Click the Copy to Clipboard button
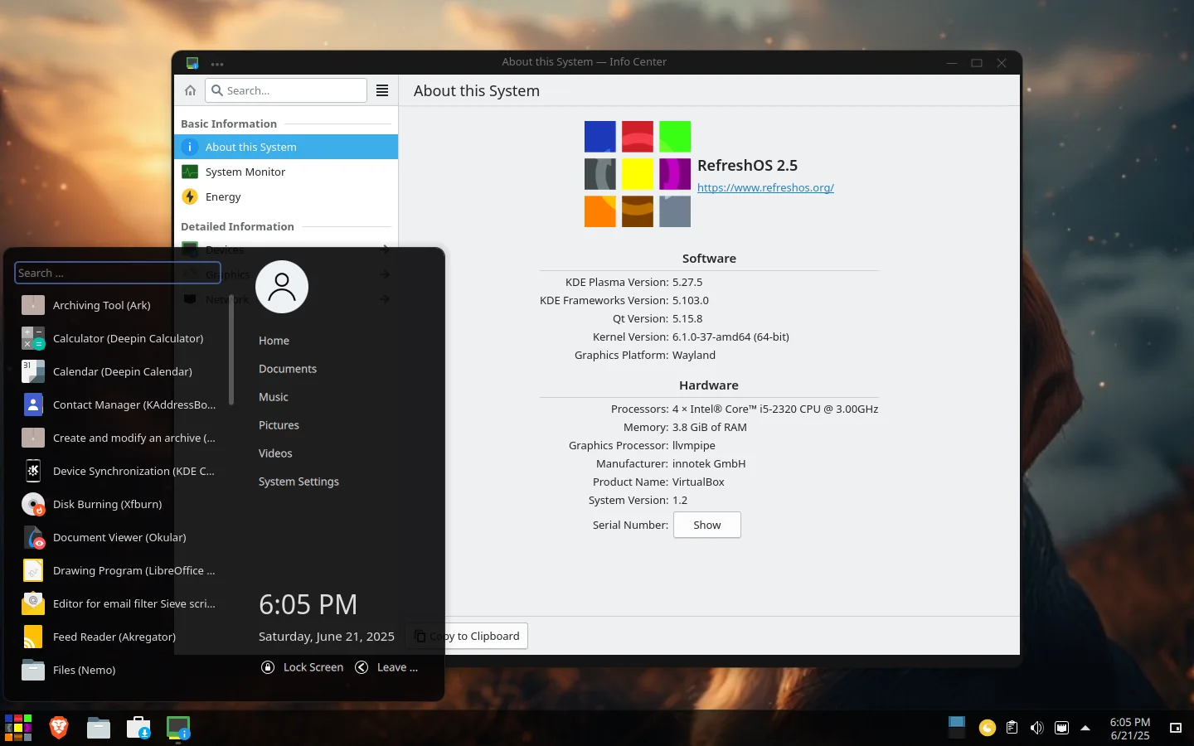Screen dimensions: 1194x746 [x=467, y=636]
